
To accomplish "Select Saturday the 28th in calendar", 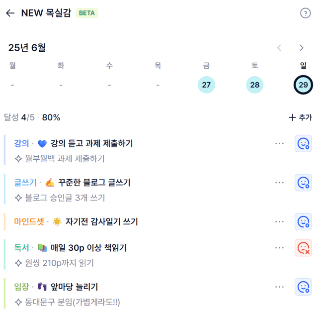I will (255, 85).
